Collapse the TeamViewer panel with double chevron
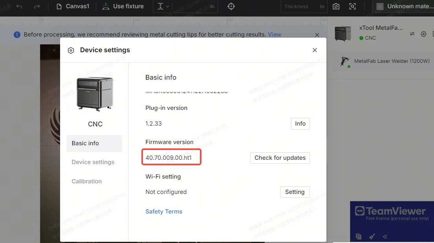 click(385, 237)
